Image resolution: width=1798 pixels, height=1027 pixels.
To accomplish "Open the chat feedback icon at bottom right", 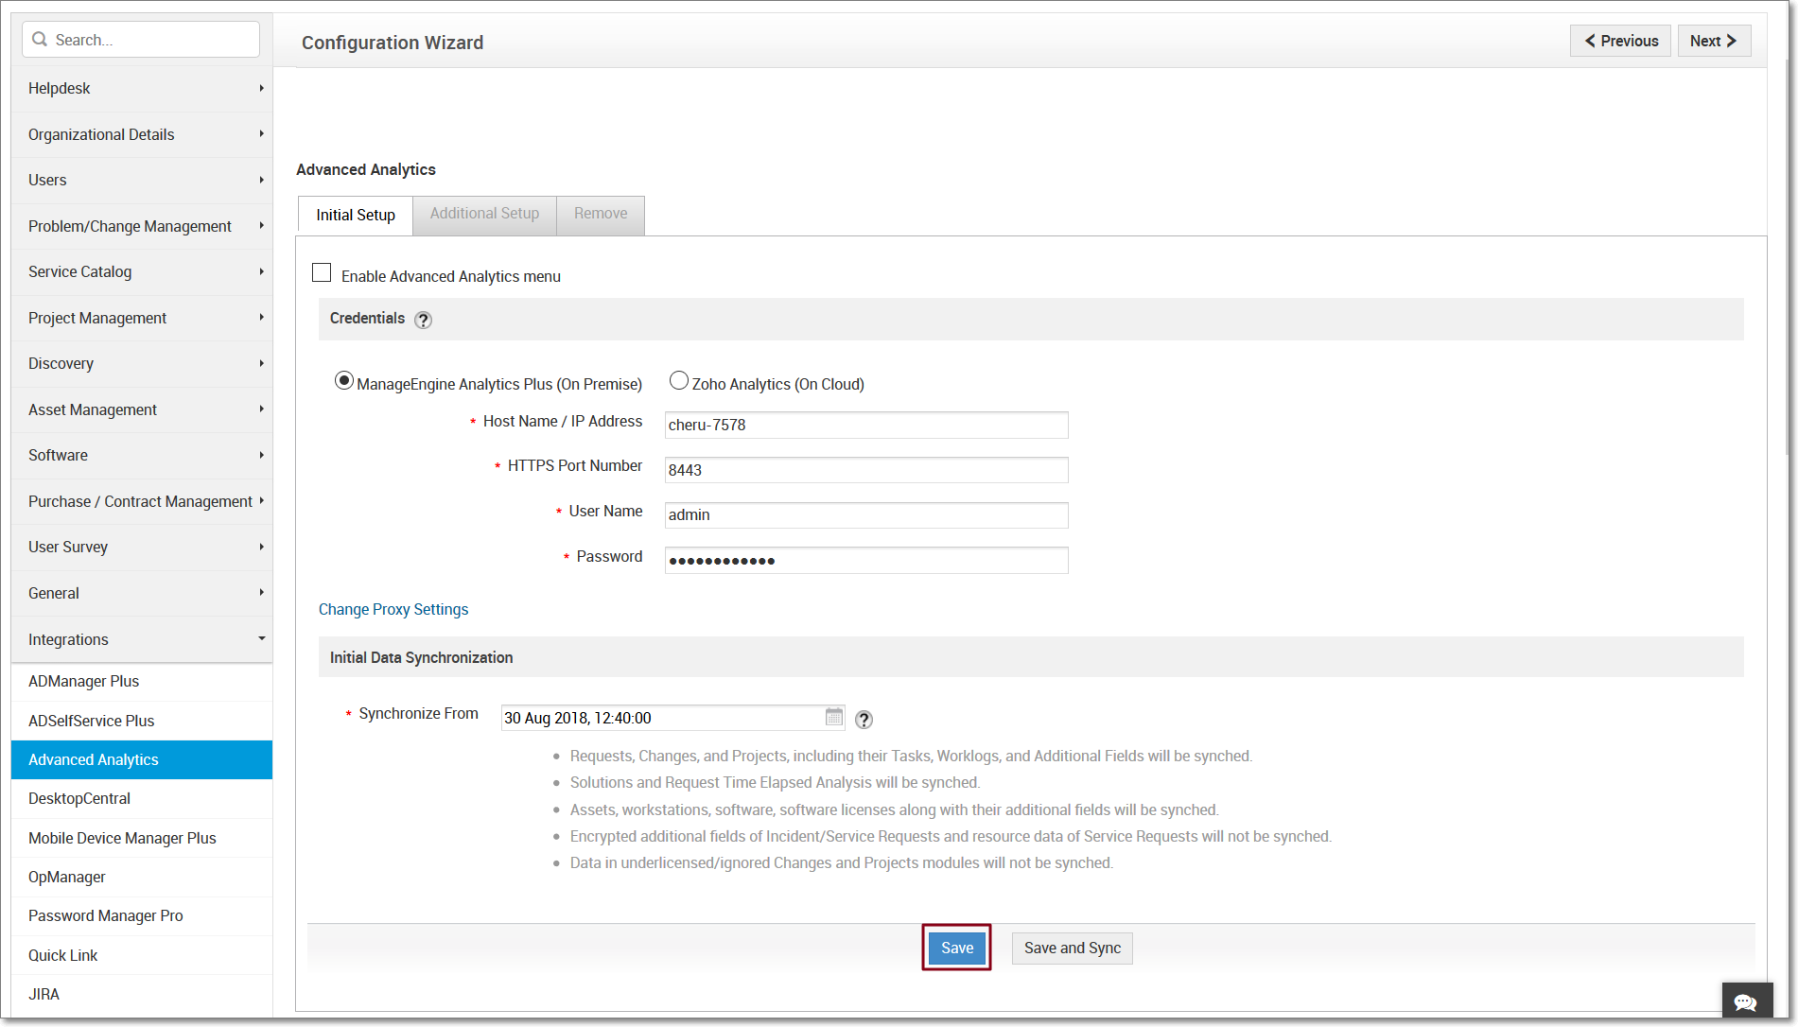I will tap(1746, 1001).
